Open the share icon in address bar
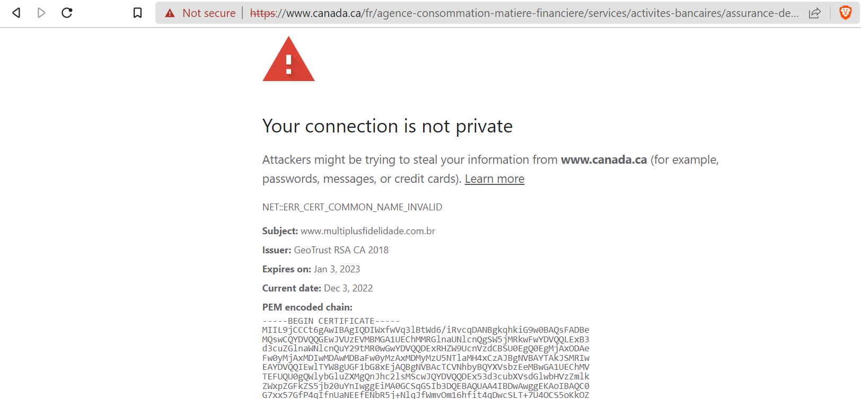 [x=815, y=13]
